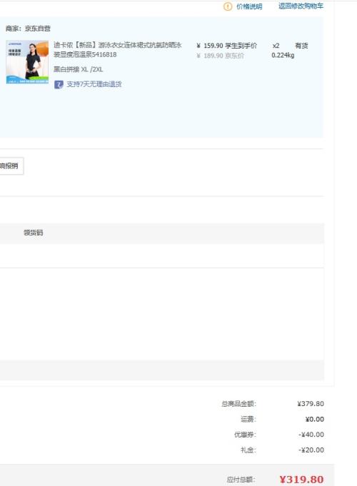Image resolution: width=357 pixels, height=486 pixels.
Task: Click the orange exclamation price info icon
Action: pyautogui.click(x=228, y=6)
